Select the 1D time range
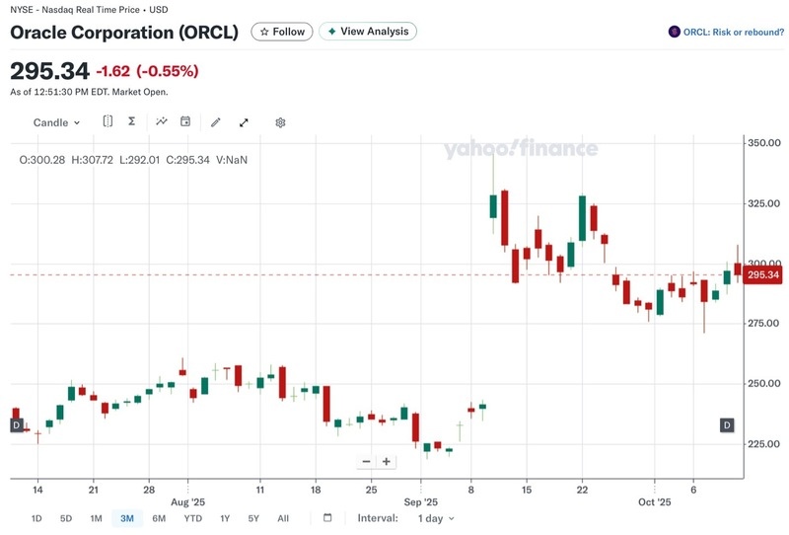This screenshot has width=789, height=535. (36, 518)
